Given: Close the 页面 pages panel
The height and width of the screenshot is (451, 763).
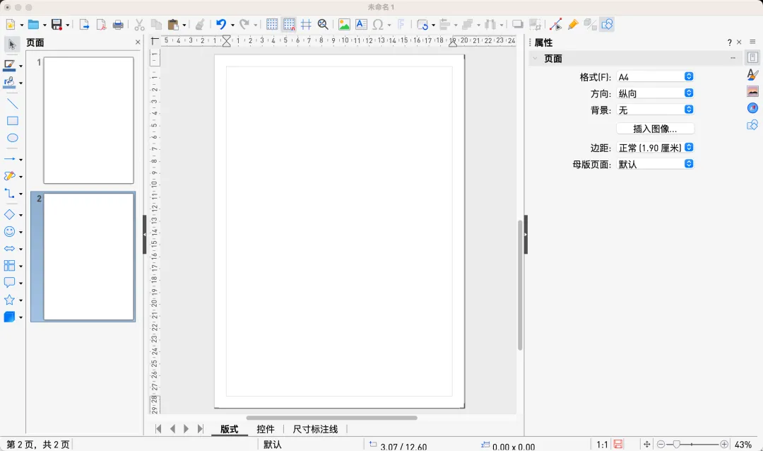Looking at the screenshot, I should (138, 42).
